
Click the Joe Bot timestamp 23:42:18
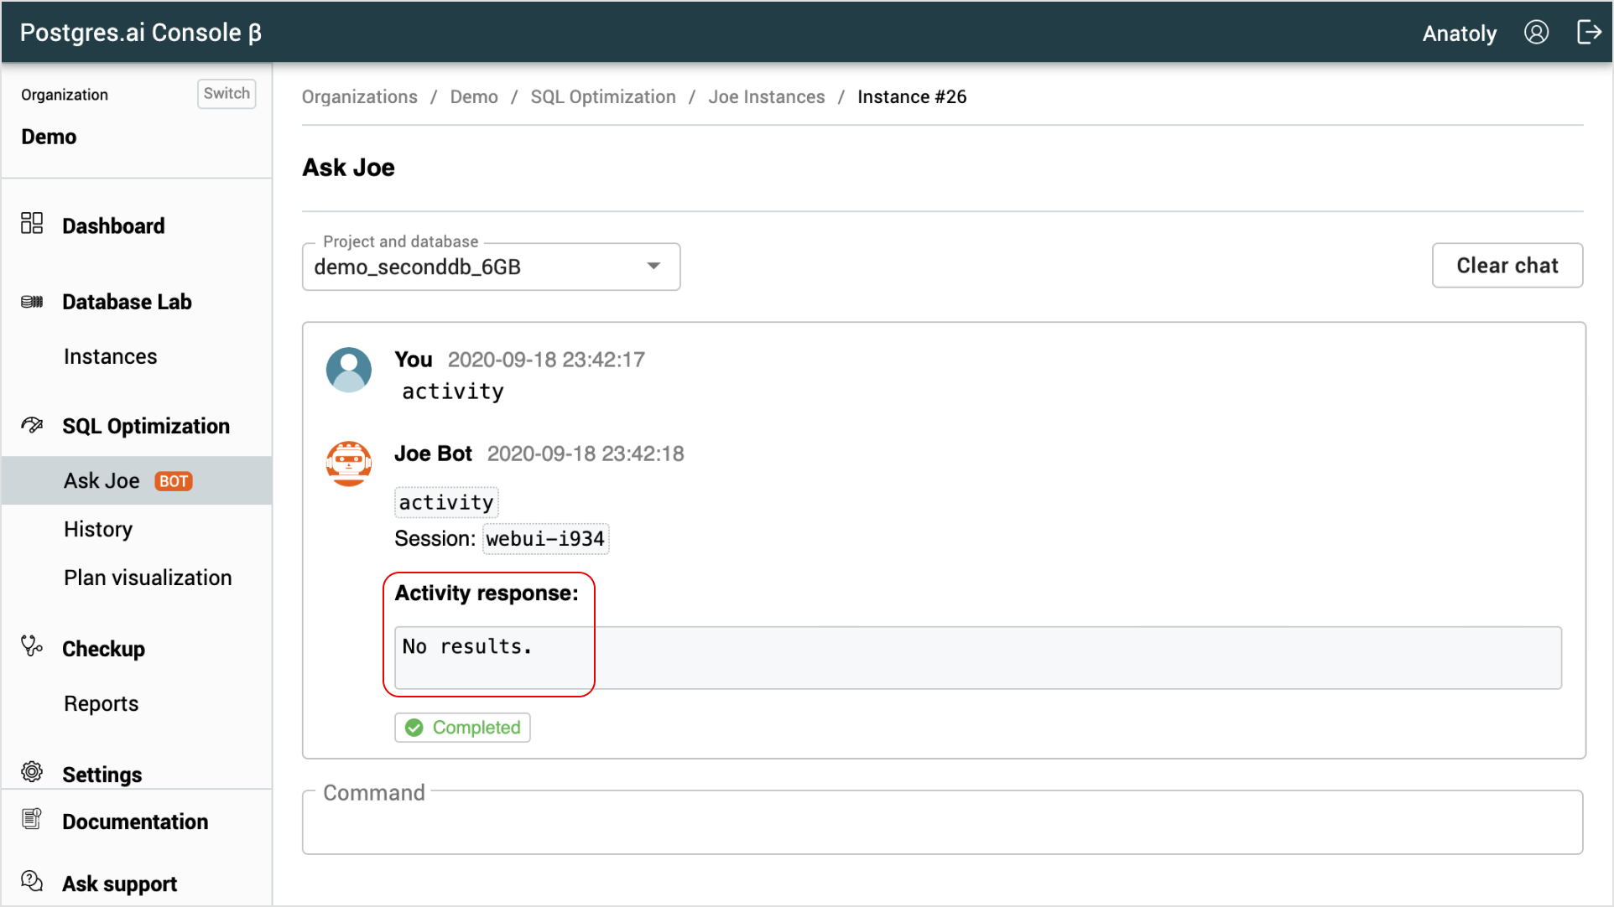click(586, 453)
